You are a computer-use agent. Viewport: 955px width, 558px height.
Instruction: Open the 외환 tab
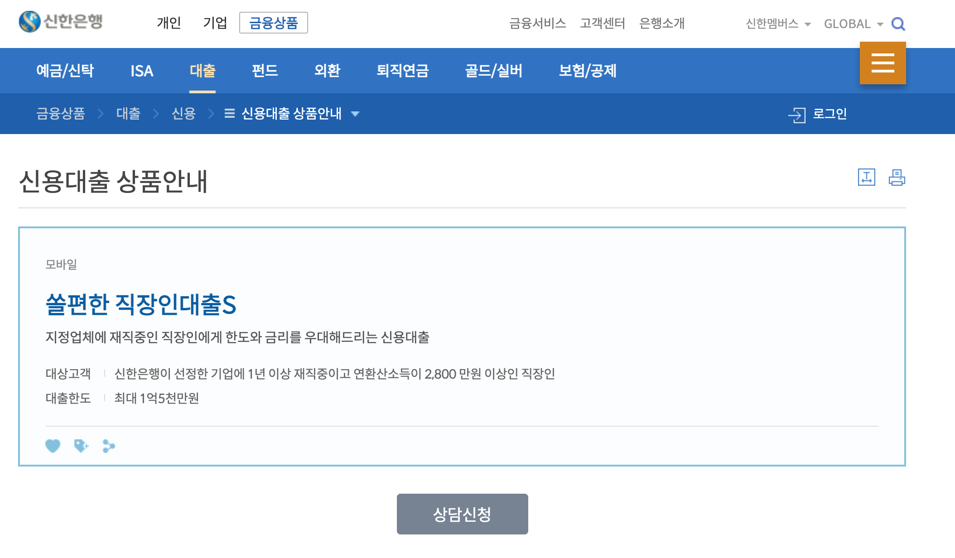[327, 71]
